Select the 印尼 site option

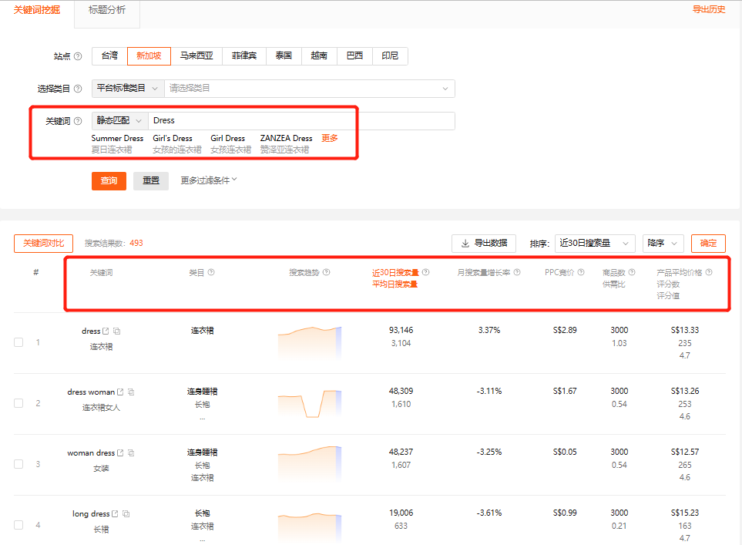pos(390,56)
